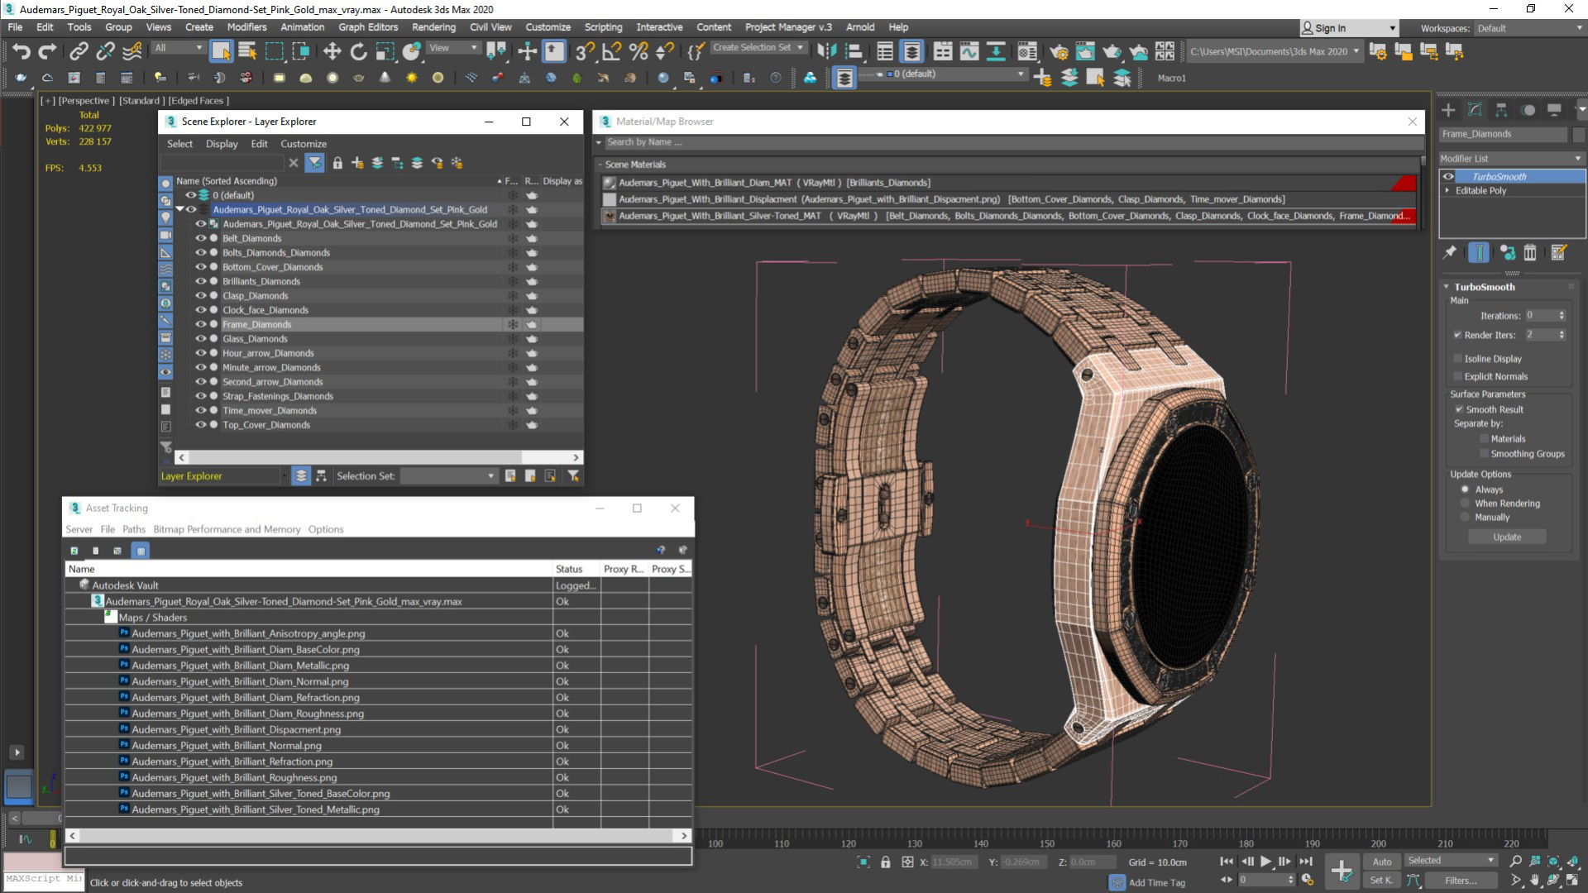This screenshot has width=1588, height=893.
Task: Click the Select by Name list icon
Action: (247, 52)
